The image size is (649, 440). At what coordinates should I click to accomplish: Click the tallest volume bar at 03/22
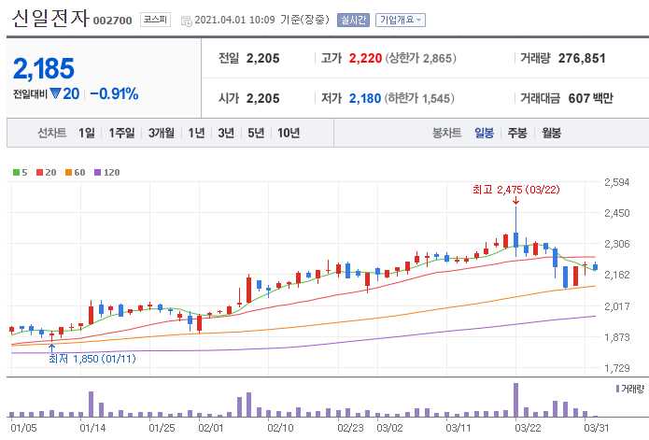(515, 400)
